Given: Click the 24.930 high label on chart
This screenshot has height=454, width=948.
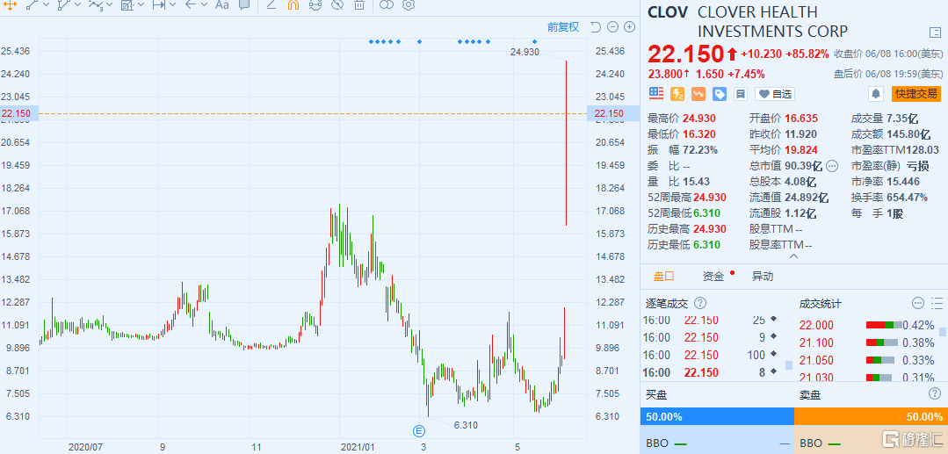Looking at the screenshot, I should pos(525,52).
